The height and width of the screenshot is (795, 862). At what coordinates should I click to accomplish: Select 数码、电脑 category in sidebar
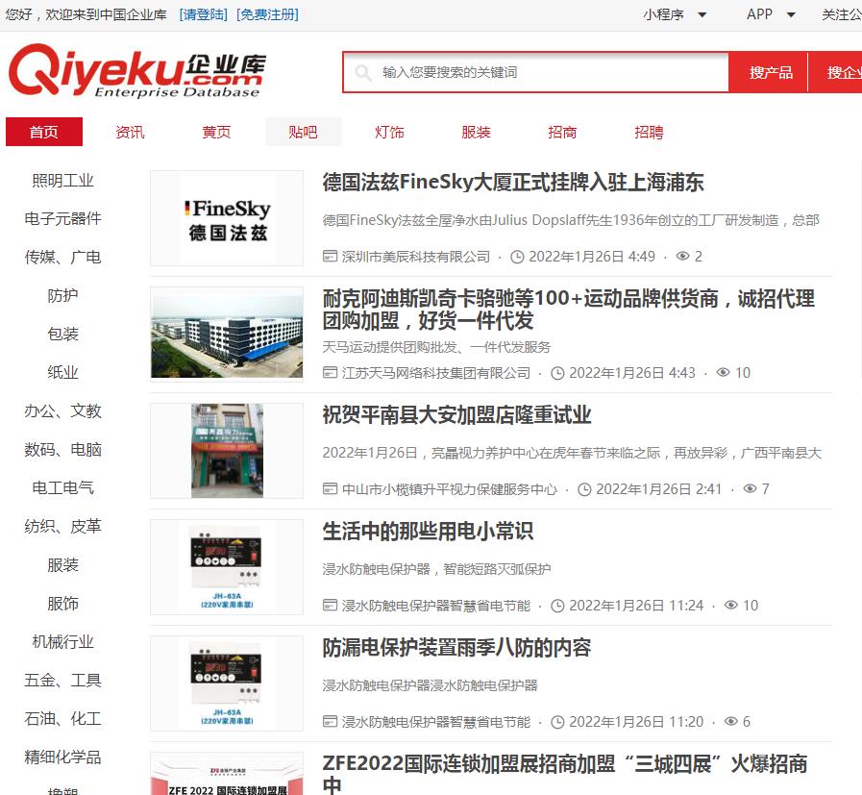(x=62, y=450)
